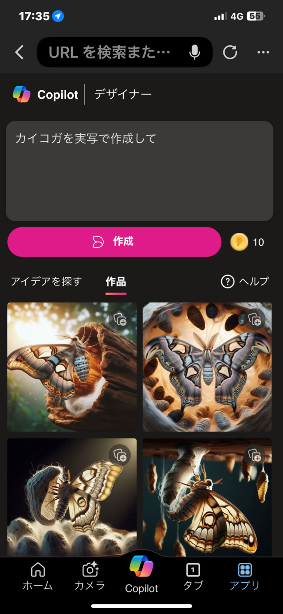Select the 作品 tab
Screen dimensions: 283x614
pyautogui.click(x=116, y=282)
